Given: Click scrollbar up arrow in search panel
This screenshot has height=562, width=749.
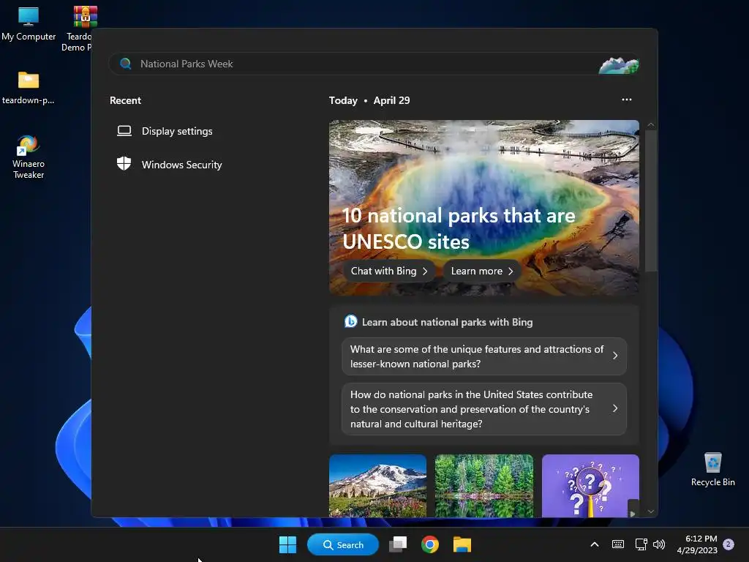Looking at the screenshot, I should click(x=650, y=124).
